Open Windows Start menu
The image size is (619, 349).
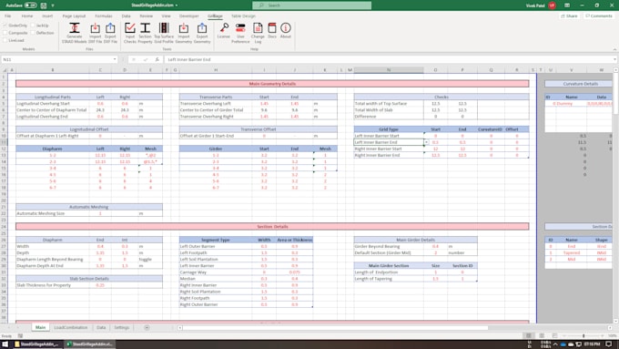pos(5,344)
